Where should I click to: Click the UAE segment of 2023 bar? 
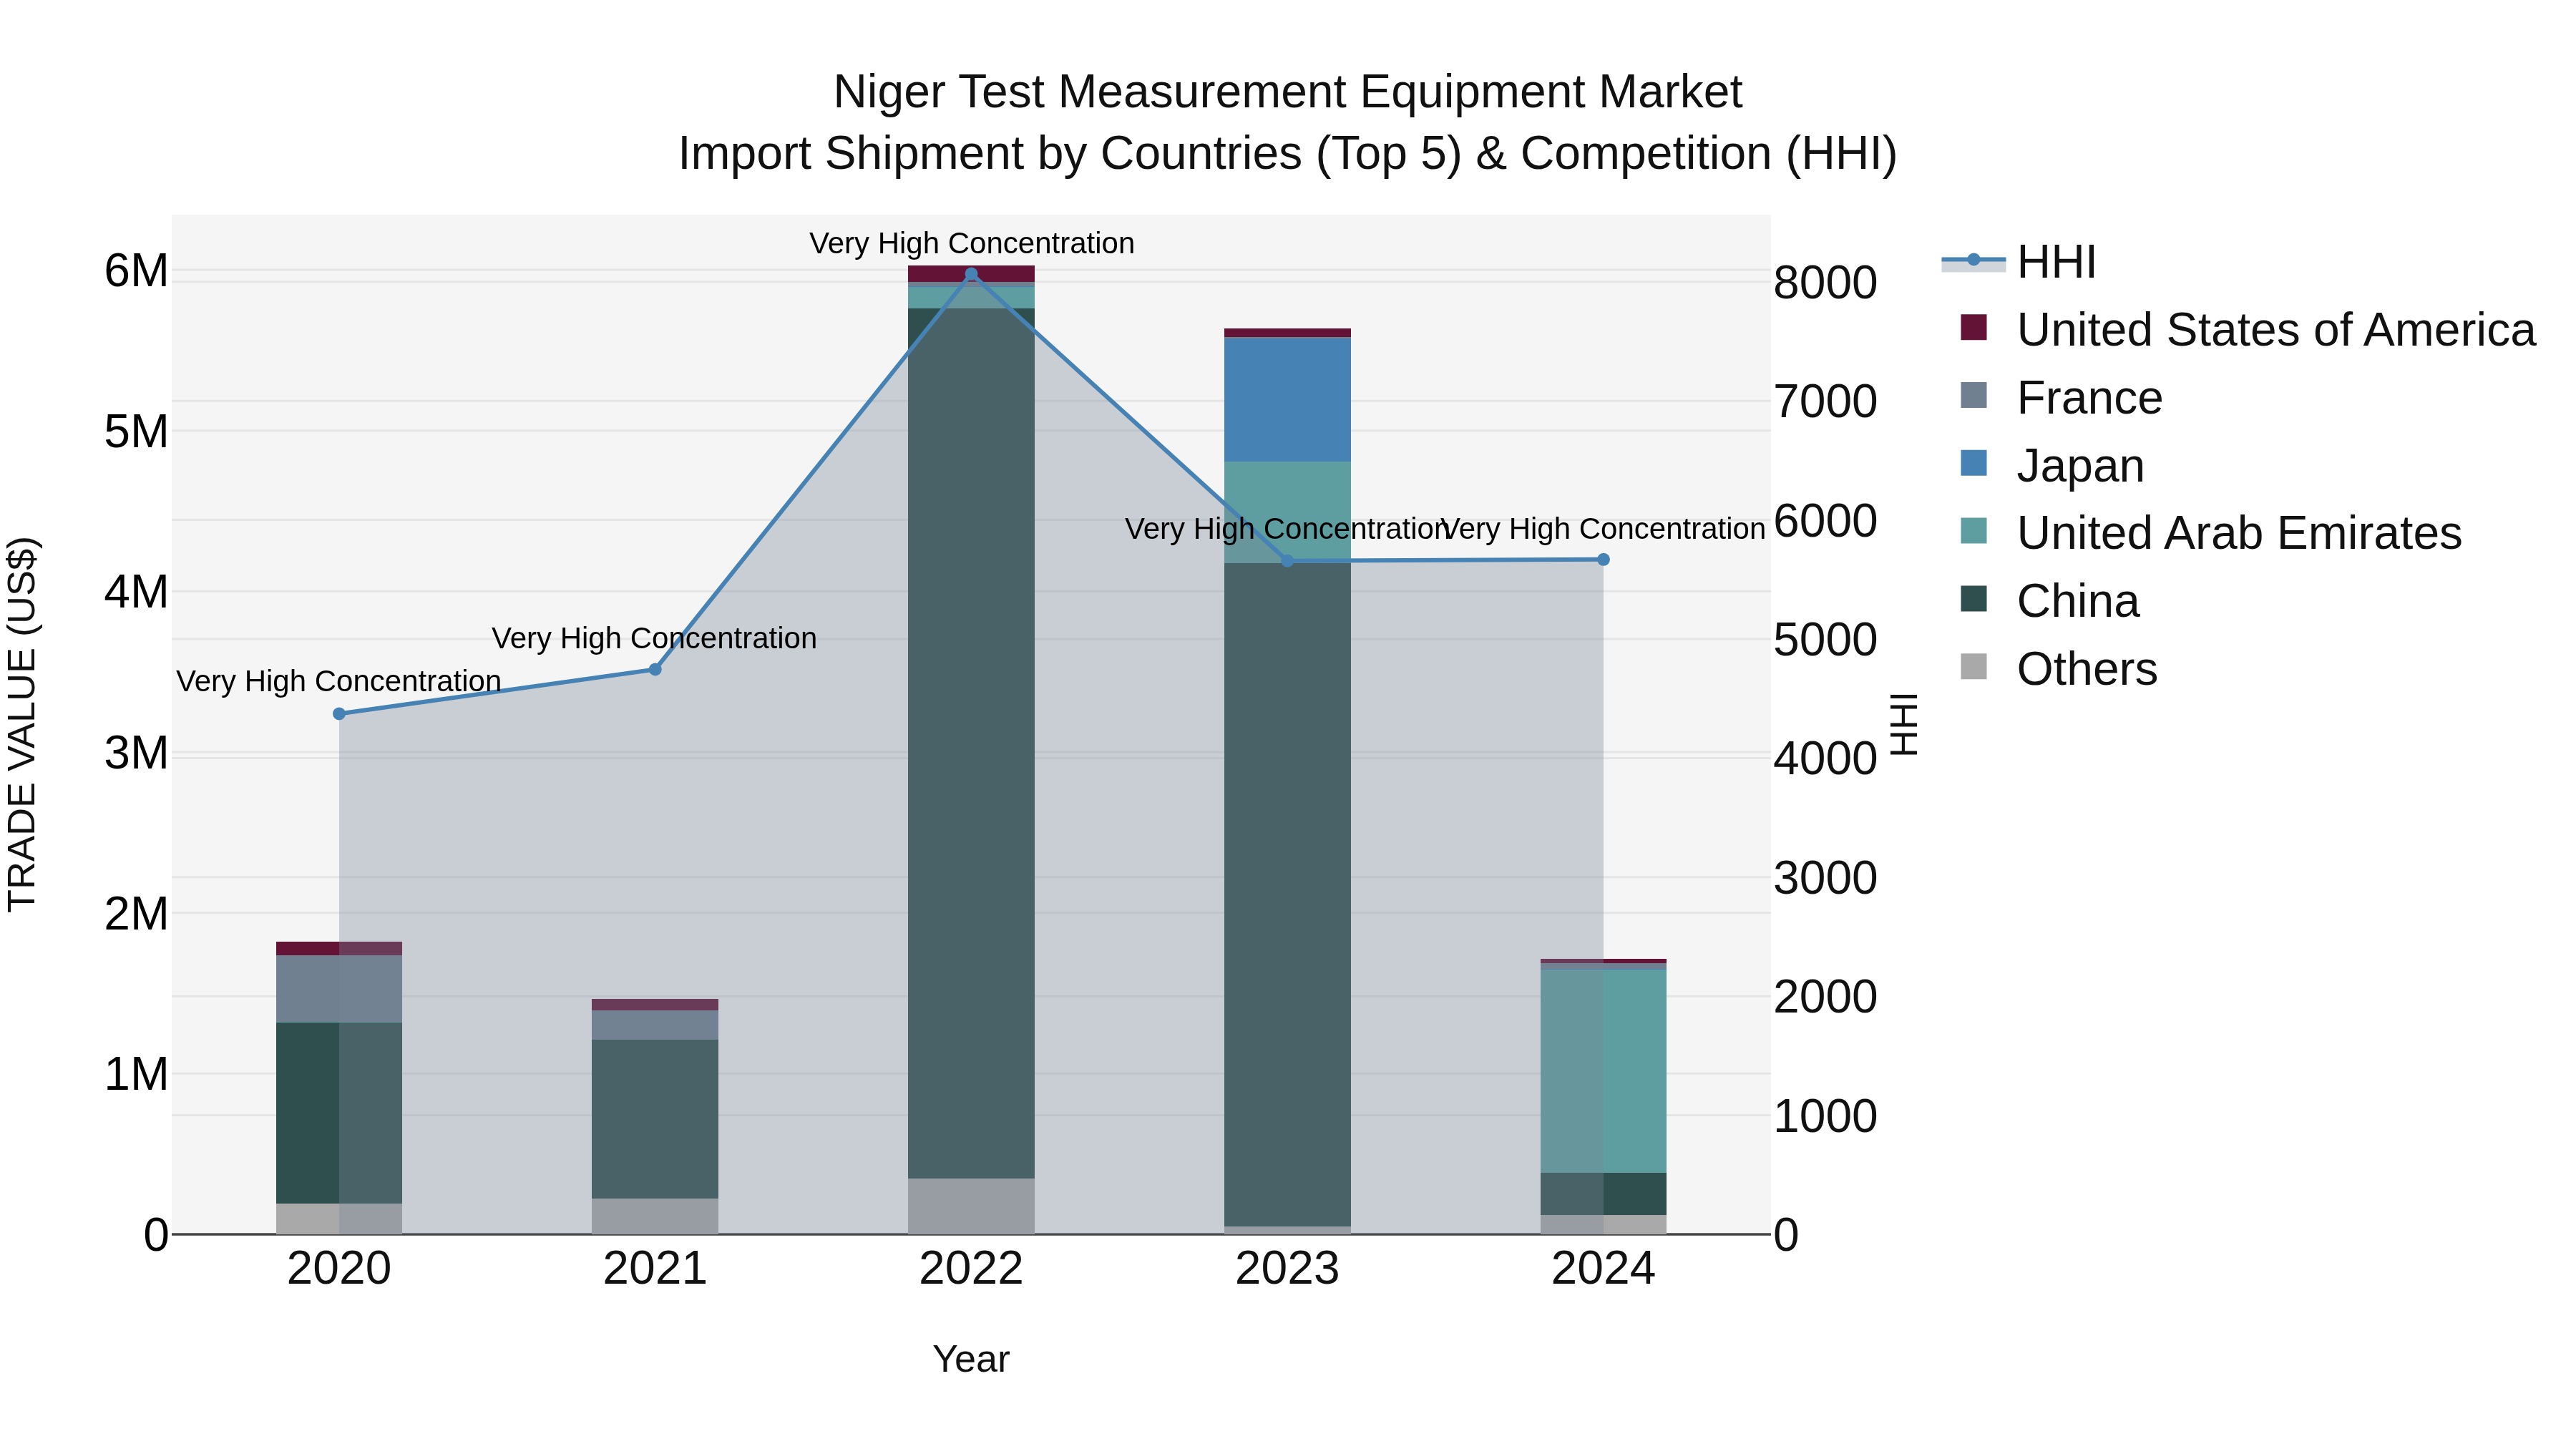pyautogui.click(x=1287, y=512)
